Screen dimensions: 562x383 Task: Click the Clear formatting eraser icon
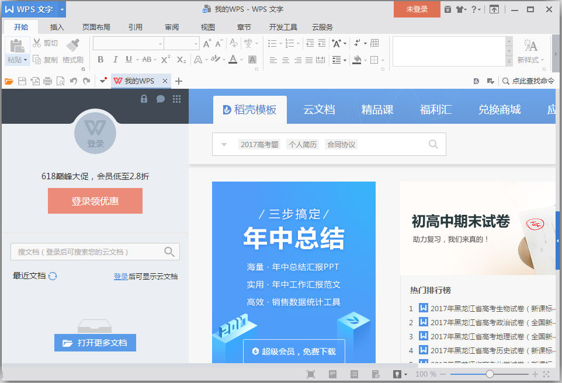[x=234, y=43]
